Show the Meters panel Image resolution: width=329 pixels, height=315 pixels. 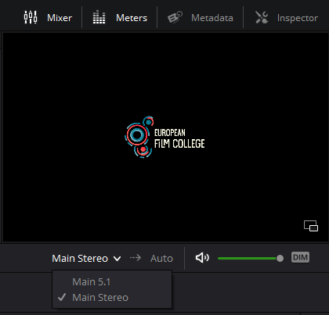120,18
